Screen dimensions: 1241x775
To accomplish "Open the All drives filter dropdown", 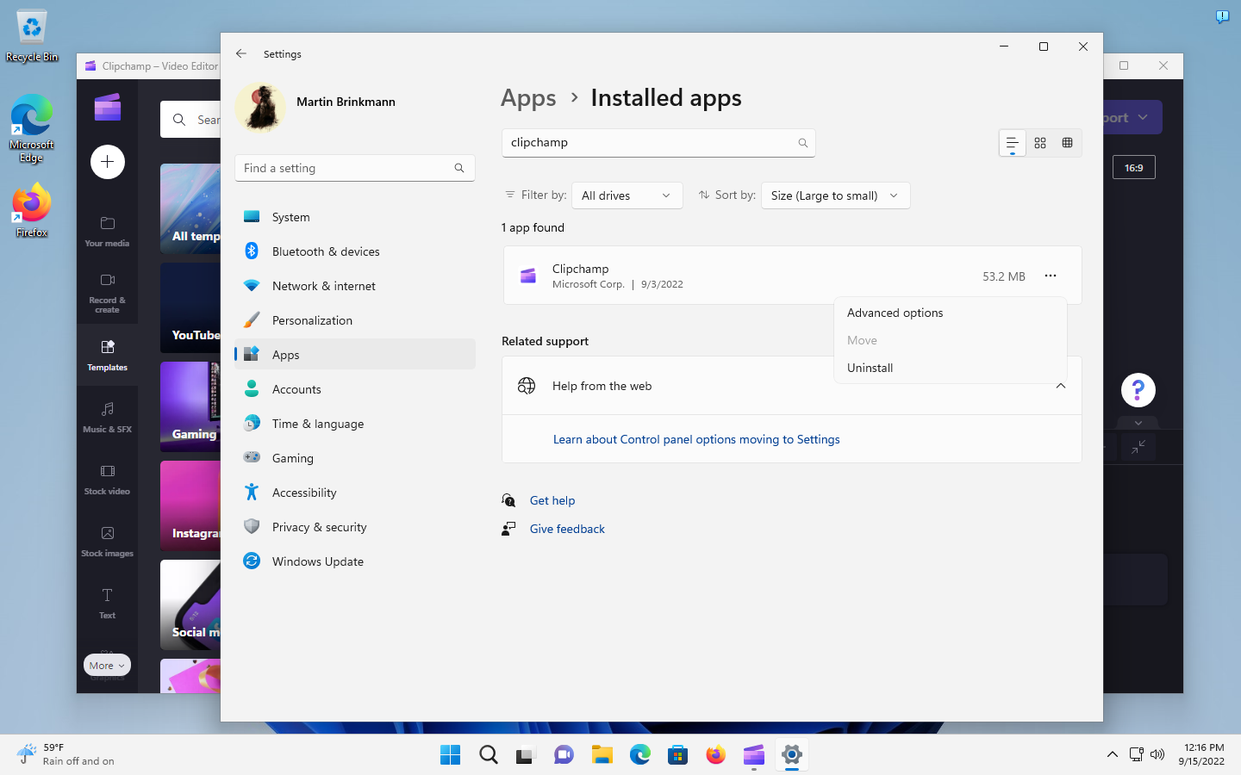I will [627, 195].
